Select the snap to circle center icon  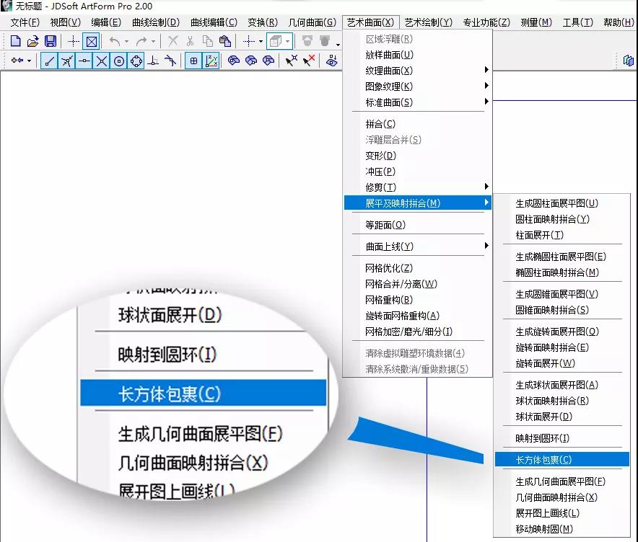pos(119,61)
